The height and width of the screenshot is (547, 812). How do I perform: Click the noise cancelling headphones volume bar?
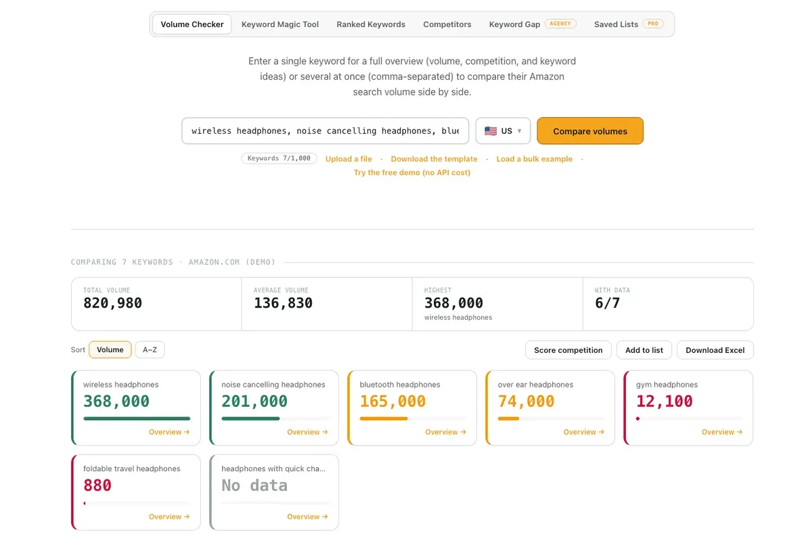(275, 419)
